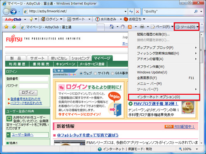Screen dimensions: 206x154
Task: Click the パスワード input field
Action: [x=34, y=86]
